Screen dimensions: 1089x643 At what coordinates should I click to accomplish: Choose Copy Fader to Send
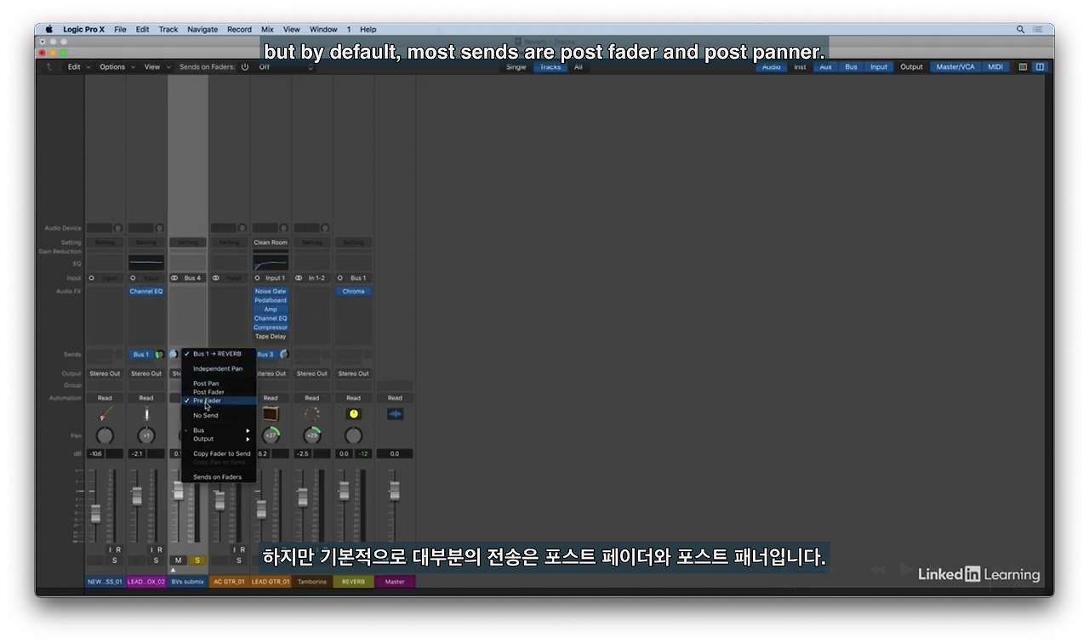(x=219, y=454)
